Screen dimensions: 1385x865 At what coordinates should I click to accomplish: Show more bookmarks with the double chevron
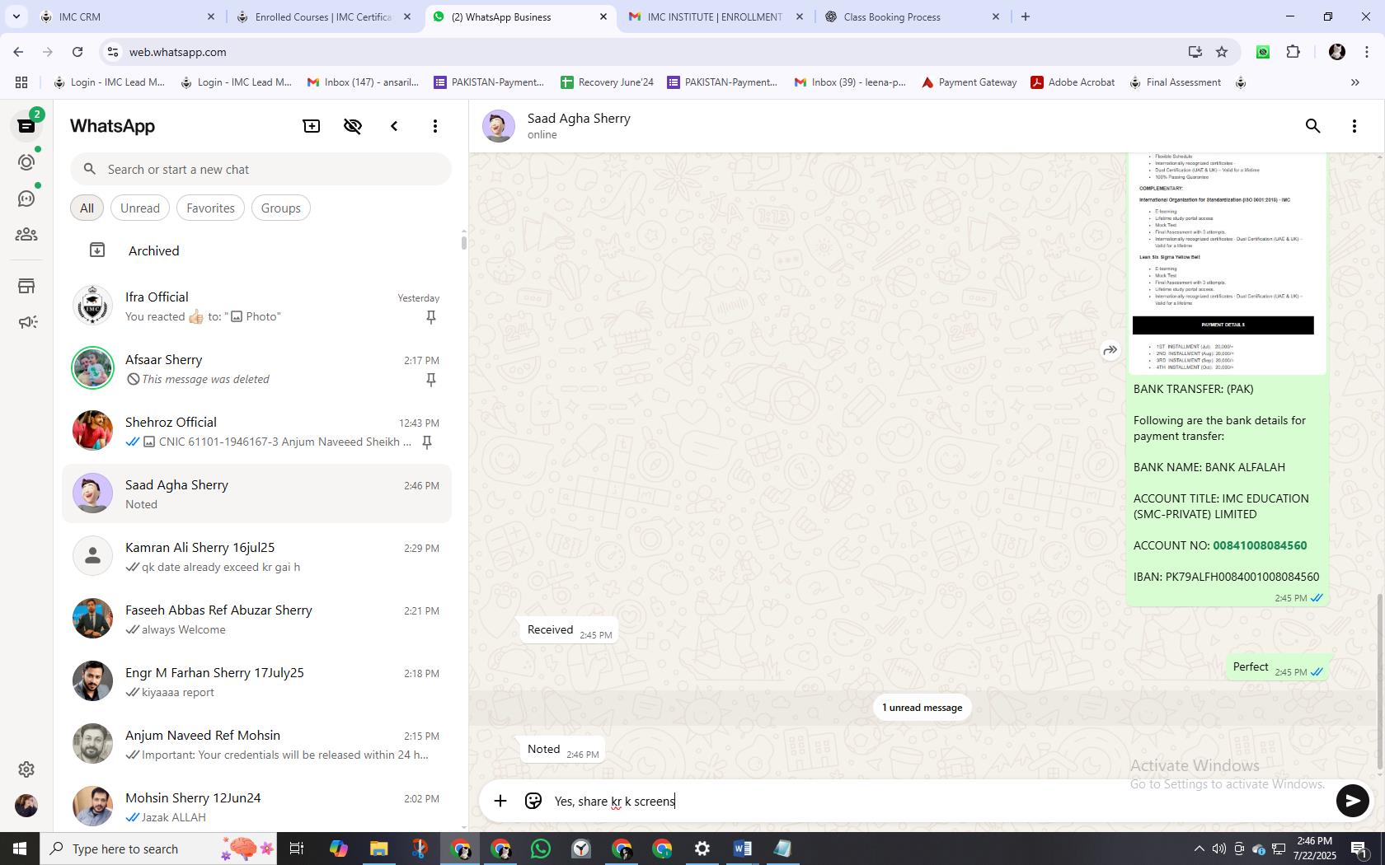1354,82
